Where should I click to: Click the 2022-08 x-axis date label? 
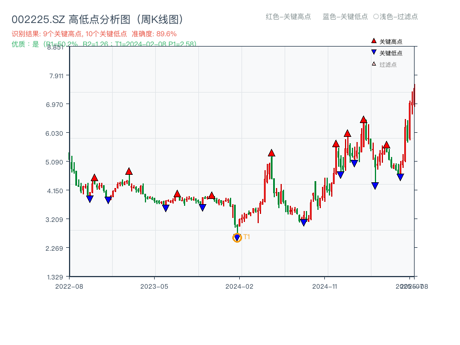click(x=69, y=286)
